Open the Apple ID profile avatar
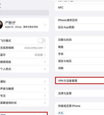This screenshot has width=104, height=115. 1,25
